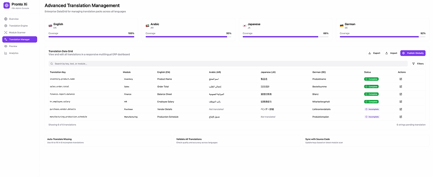This screenshot has width=433, height=177.
Task: Click the Validate All Translations card
Action: tap(237, 141)
